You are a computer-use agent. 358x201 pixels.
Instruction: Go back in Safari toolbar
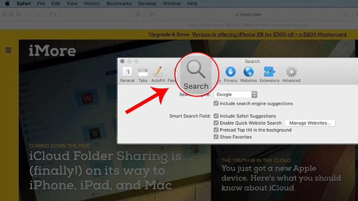(x=30, y=14)
